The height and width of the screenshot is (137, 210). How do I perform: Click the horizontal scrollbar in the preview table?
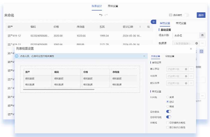59,89
